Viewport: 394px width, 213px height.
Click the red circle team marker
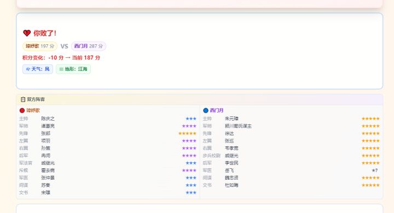tap(22, 110)
